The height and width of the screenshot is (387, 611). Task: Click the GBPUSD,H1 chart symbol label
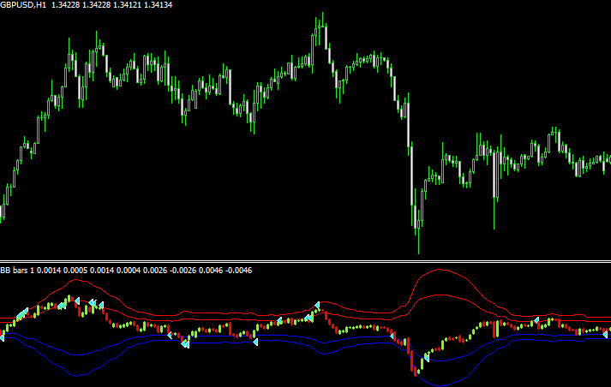[23, 5]
